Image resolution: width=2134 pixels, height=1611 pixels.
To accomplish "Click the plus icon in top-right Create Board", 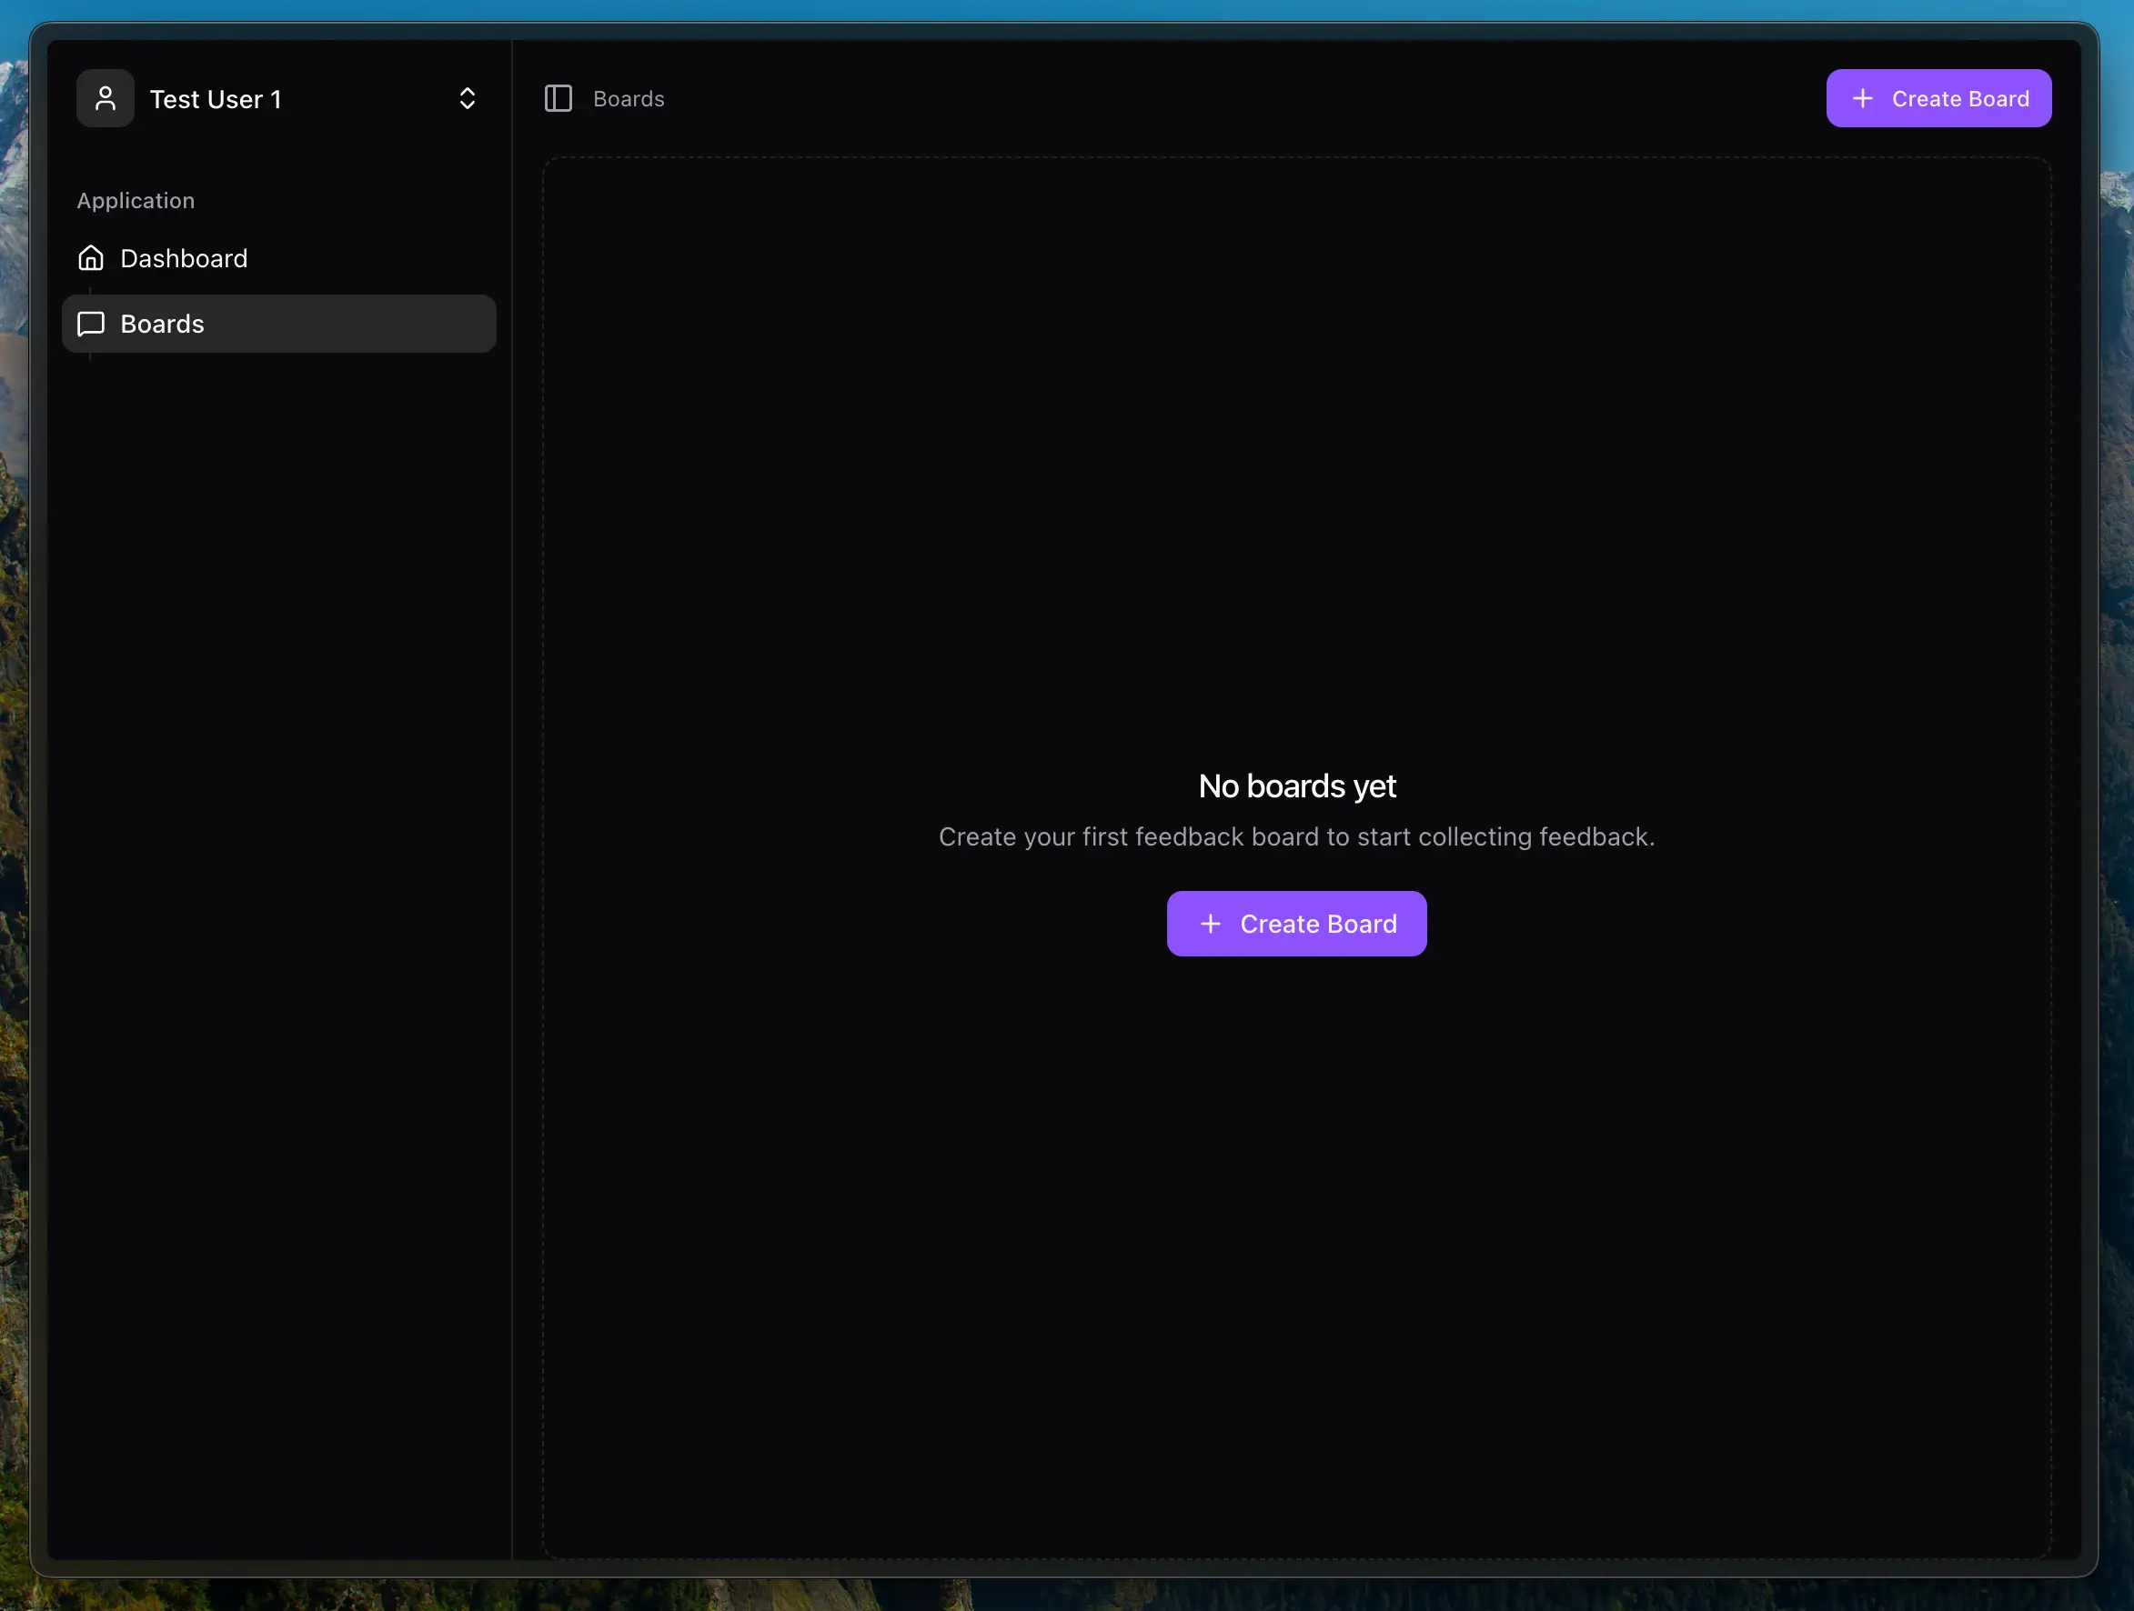I will tap(1862, 98).
